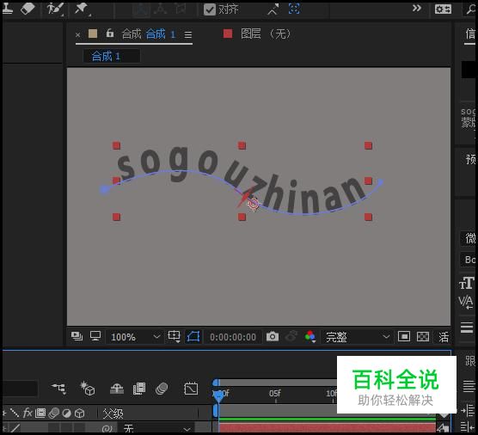Viewport: 478px width, 435px height.
Task: Click the always preview this view icon
Action: [x=77, y=336]
